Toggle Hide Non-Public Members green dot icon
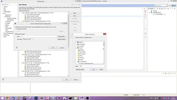Image resolution: width=177 pixels, height=100 pixels. click(166, 9)
